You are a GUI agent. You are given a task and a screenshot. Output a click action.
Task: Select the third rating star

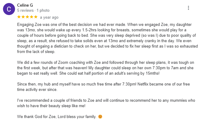27,17
